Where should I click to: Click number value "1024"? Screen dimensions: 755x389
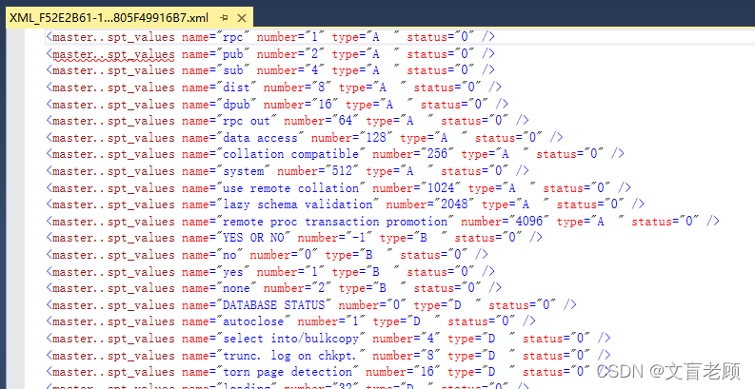pyautogui.click(x=441, y=187)
